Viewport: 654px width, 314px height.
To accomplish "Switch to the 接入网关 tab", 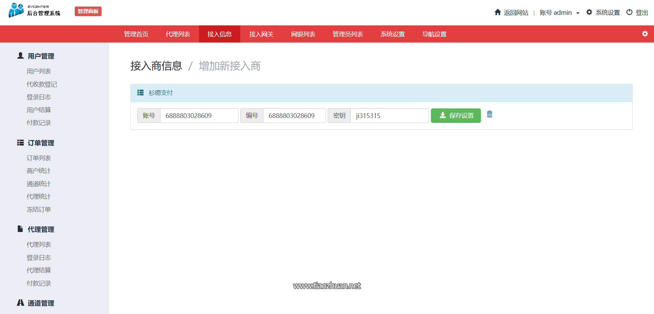I will click(261, 34).
